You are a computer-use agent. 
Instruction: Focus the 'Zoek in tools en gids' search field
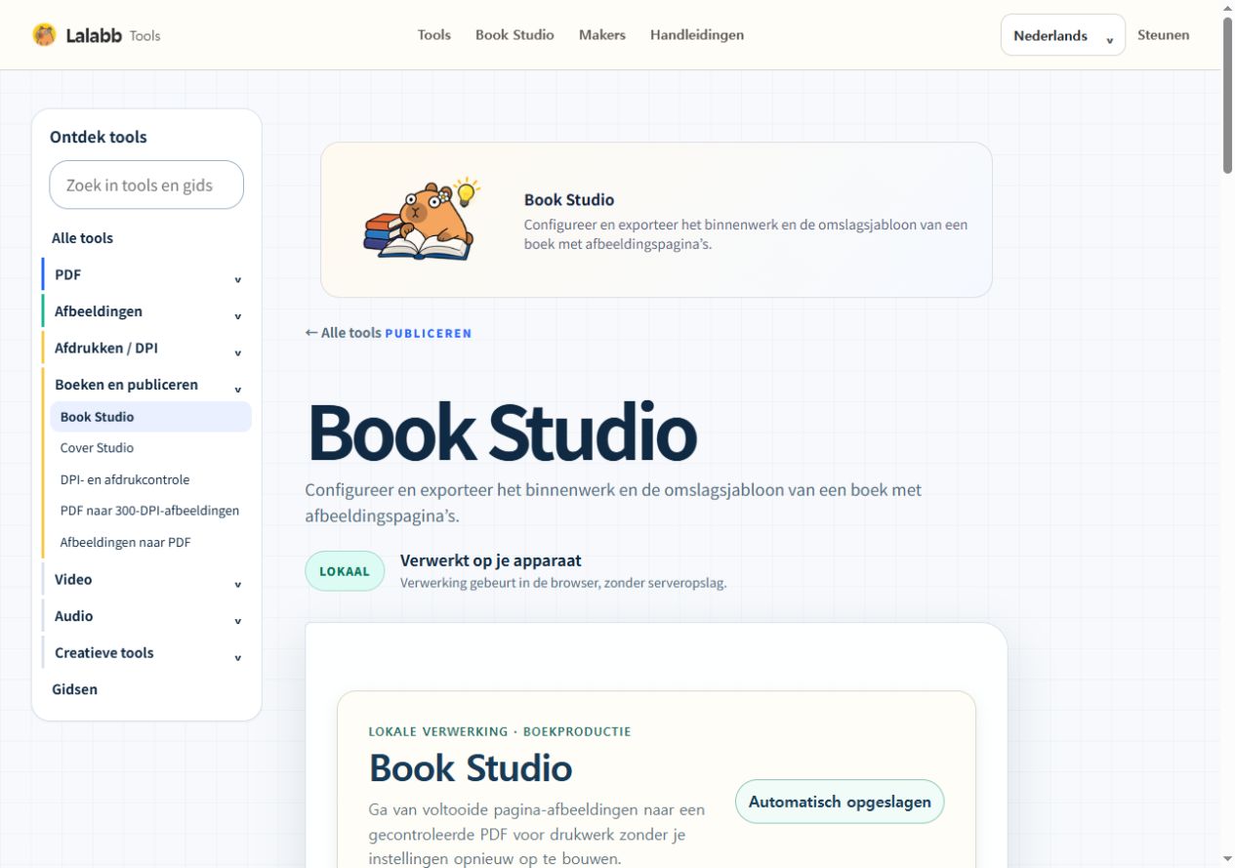[146, 185]
